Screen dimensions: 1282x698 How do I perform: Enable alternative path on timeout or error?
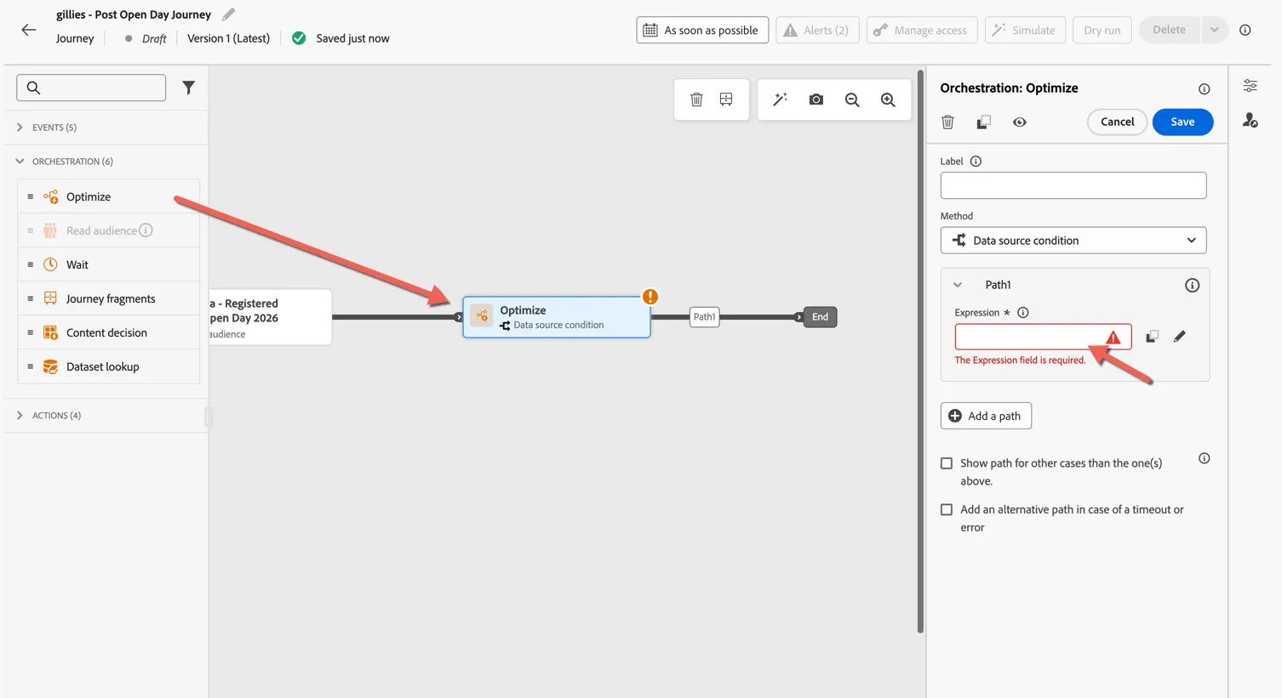(947, 510)
